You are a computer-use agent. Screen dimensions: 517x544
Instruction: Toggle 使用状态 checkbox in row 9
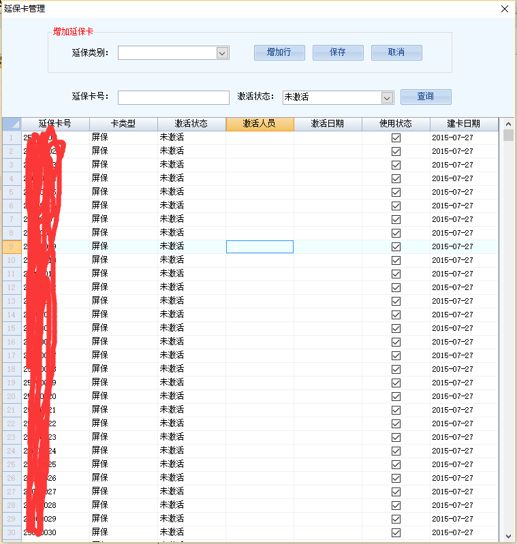tap(396, 246)
